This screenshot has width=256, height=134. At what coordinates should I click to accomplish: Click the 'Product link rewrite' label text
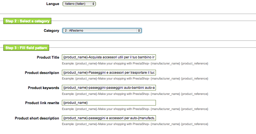click(x=42, y=103)
